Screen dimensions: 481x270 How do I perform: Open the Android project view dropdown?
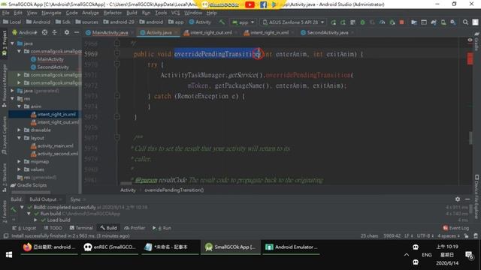click(x=25, y=32)
